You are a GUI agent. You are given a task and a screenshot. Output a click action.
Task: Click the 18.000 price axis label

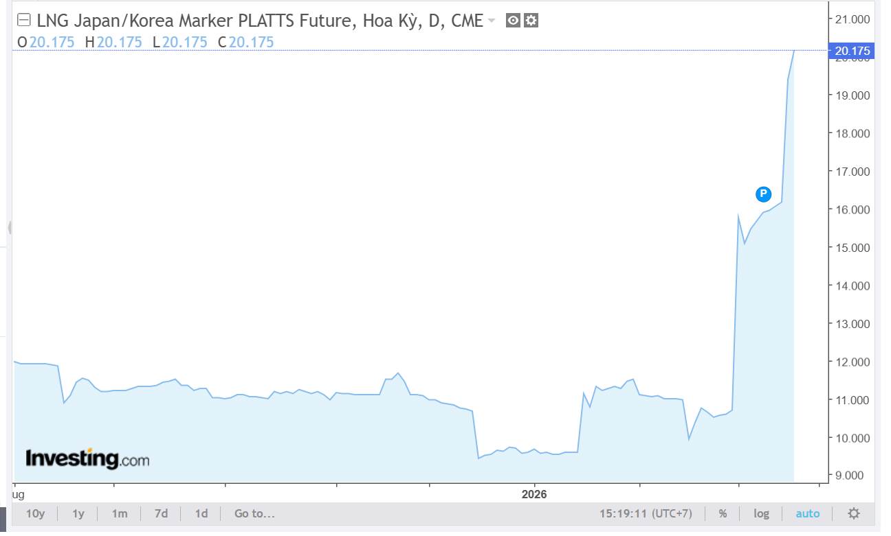click(x=851, y=134)
